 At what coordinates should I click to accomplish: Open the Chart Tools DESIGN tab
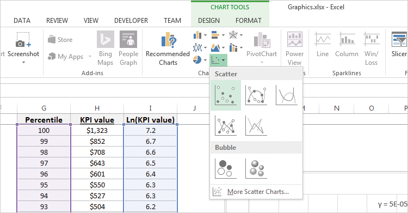click(x=209, y=21)
